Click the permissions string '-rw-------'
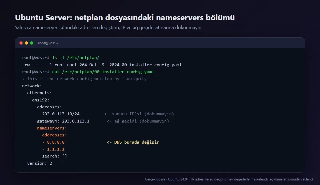Image resolution: width=320 pixels, height=185 pixels. 35,65
